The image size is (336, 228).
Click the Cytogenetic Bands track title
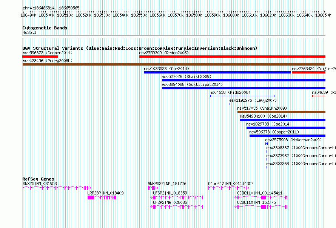click(x=45, y=28)
